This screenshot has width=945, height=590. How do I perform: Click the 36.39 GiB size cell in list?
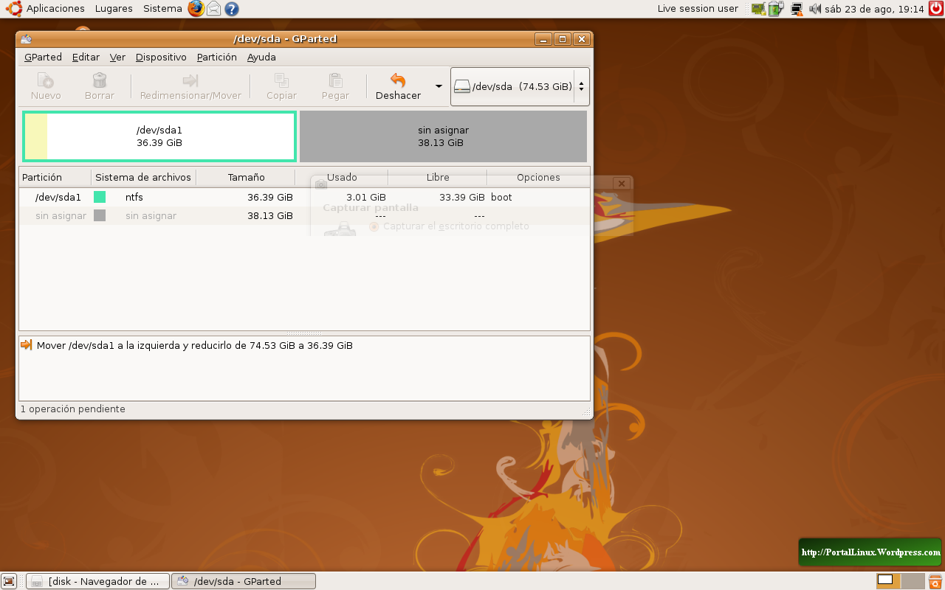270,197
